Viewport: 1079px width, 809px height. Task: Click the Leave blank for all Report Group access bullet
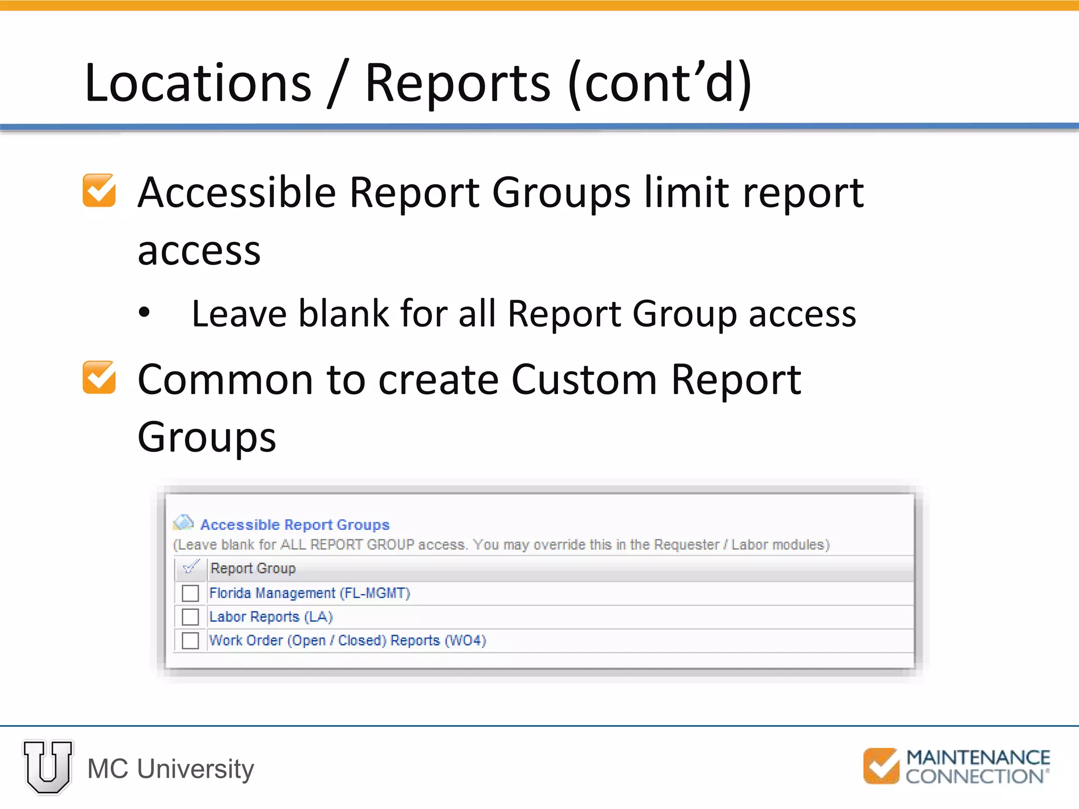pos(524,314)
